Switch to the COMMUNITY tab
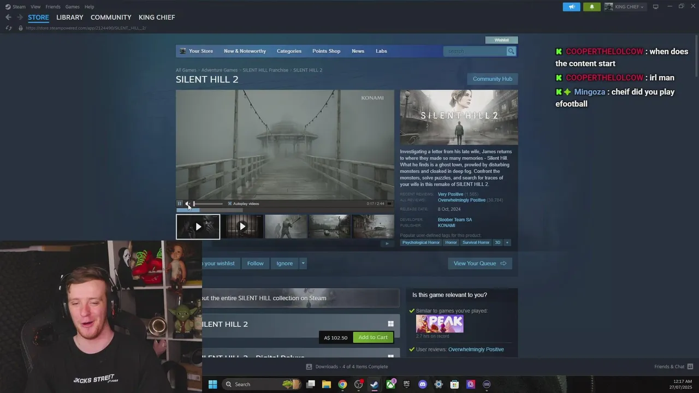The height and width of the screenshot is (393, 699). (x=111, y=17)
